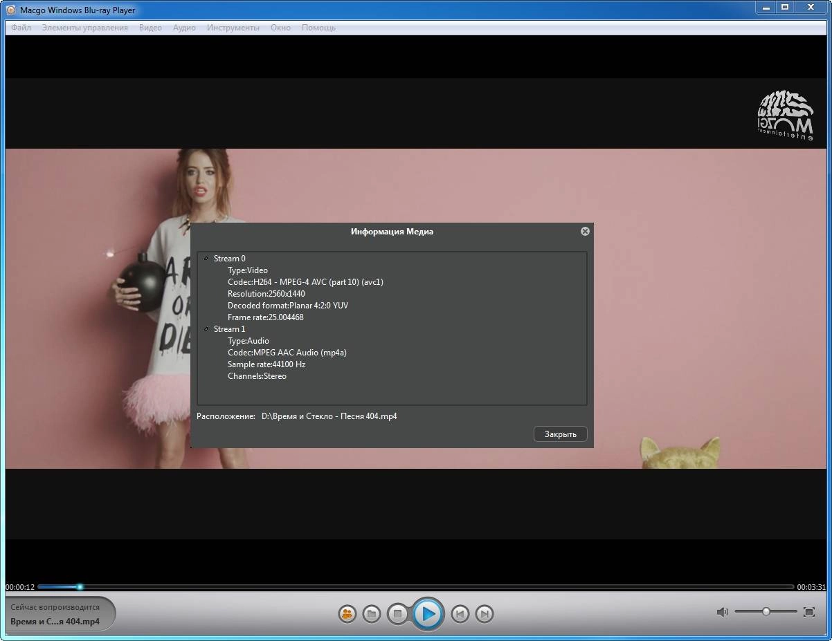Viewport: 832px width, 641px height.
Task: Select the Channels:Stereo row
Action: coord(257,376)
